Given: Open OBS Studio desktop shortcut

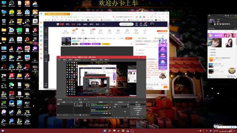Looking at the screenshot, I should coord(12,4).
